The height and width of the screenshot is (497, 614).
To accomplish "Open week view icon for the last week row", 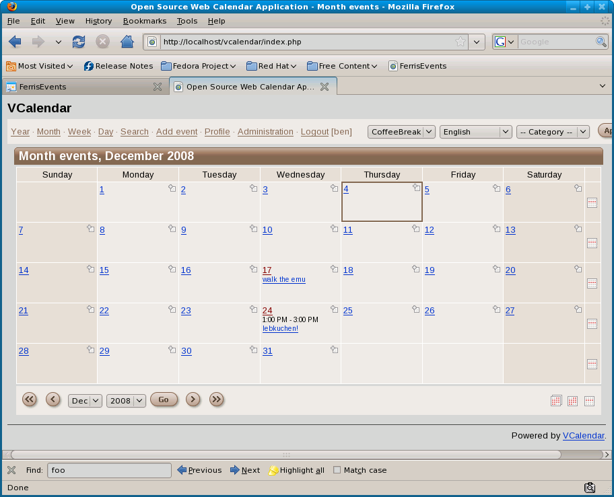I will [592, 364].
